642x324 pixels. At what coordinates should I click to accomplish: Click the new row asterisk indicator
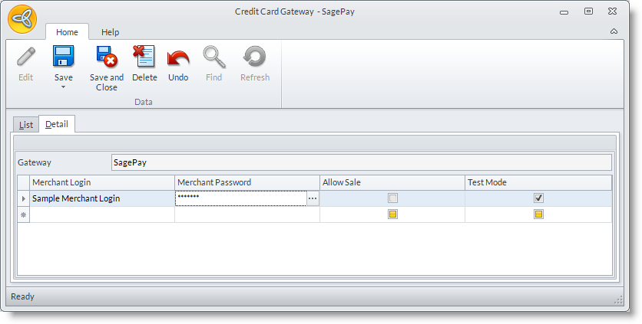pyautogui.click(x=24, y=214)
